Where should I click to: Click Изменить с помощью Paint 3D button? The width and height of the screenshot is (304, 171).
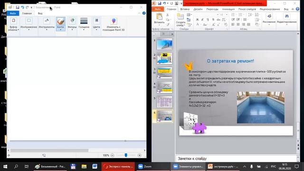point(114,24)
